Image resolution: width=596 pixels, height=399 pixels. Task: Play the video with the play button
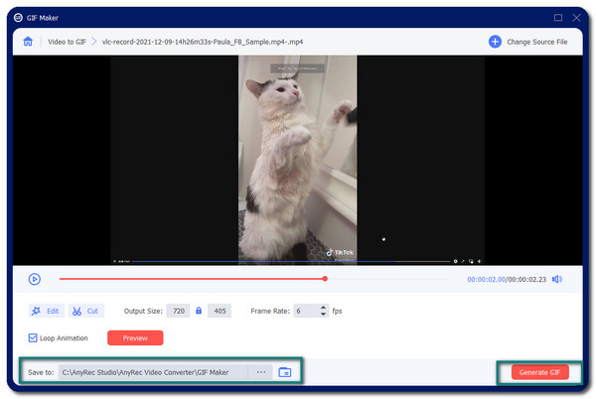(34, 279)
